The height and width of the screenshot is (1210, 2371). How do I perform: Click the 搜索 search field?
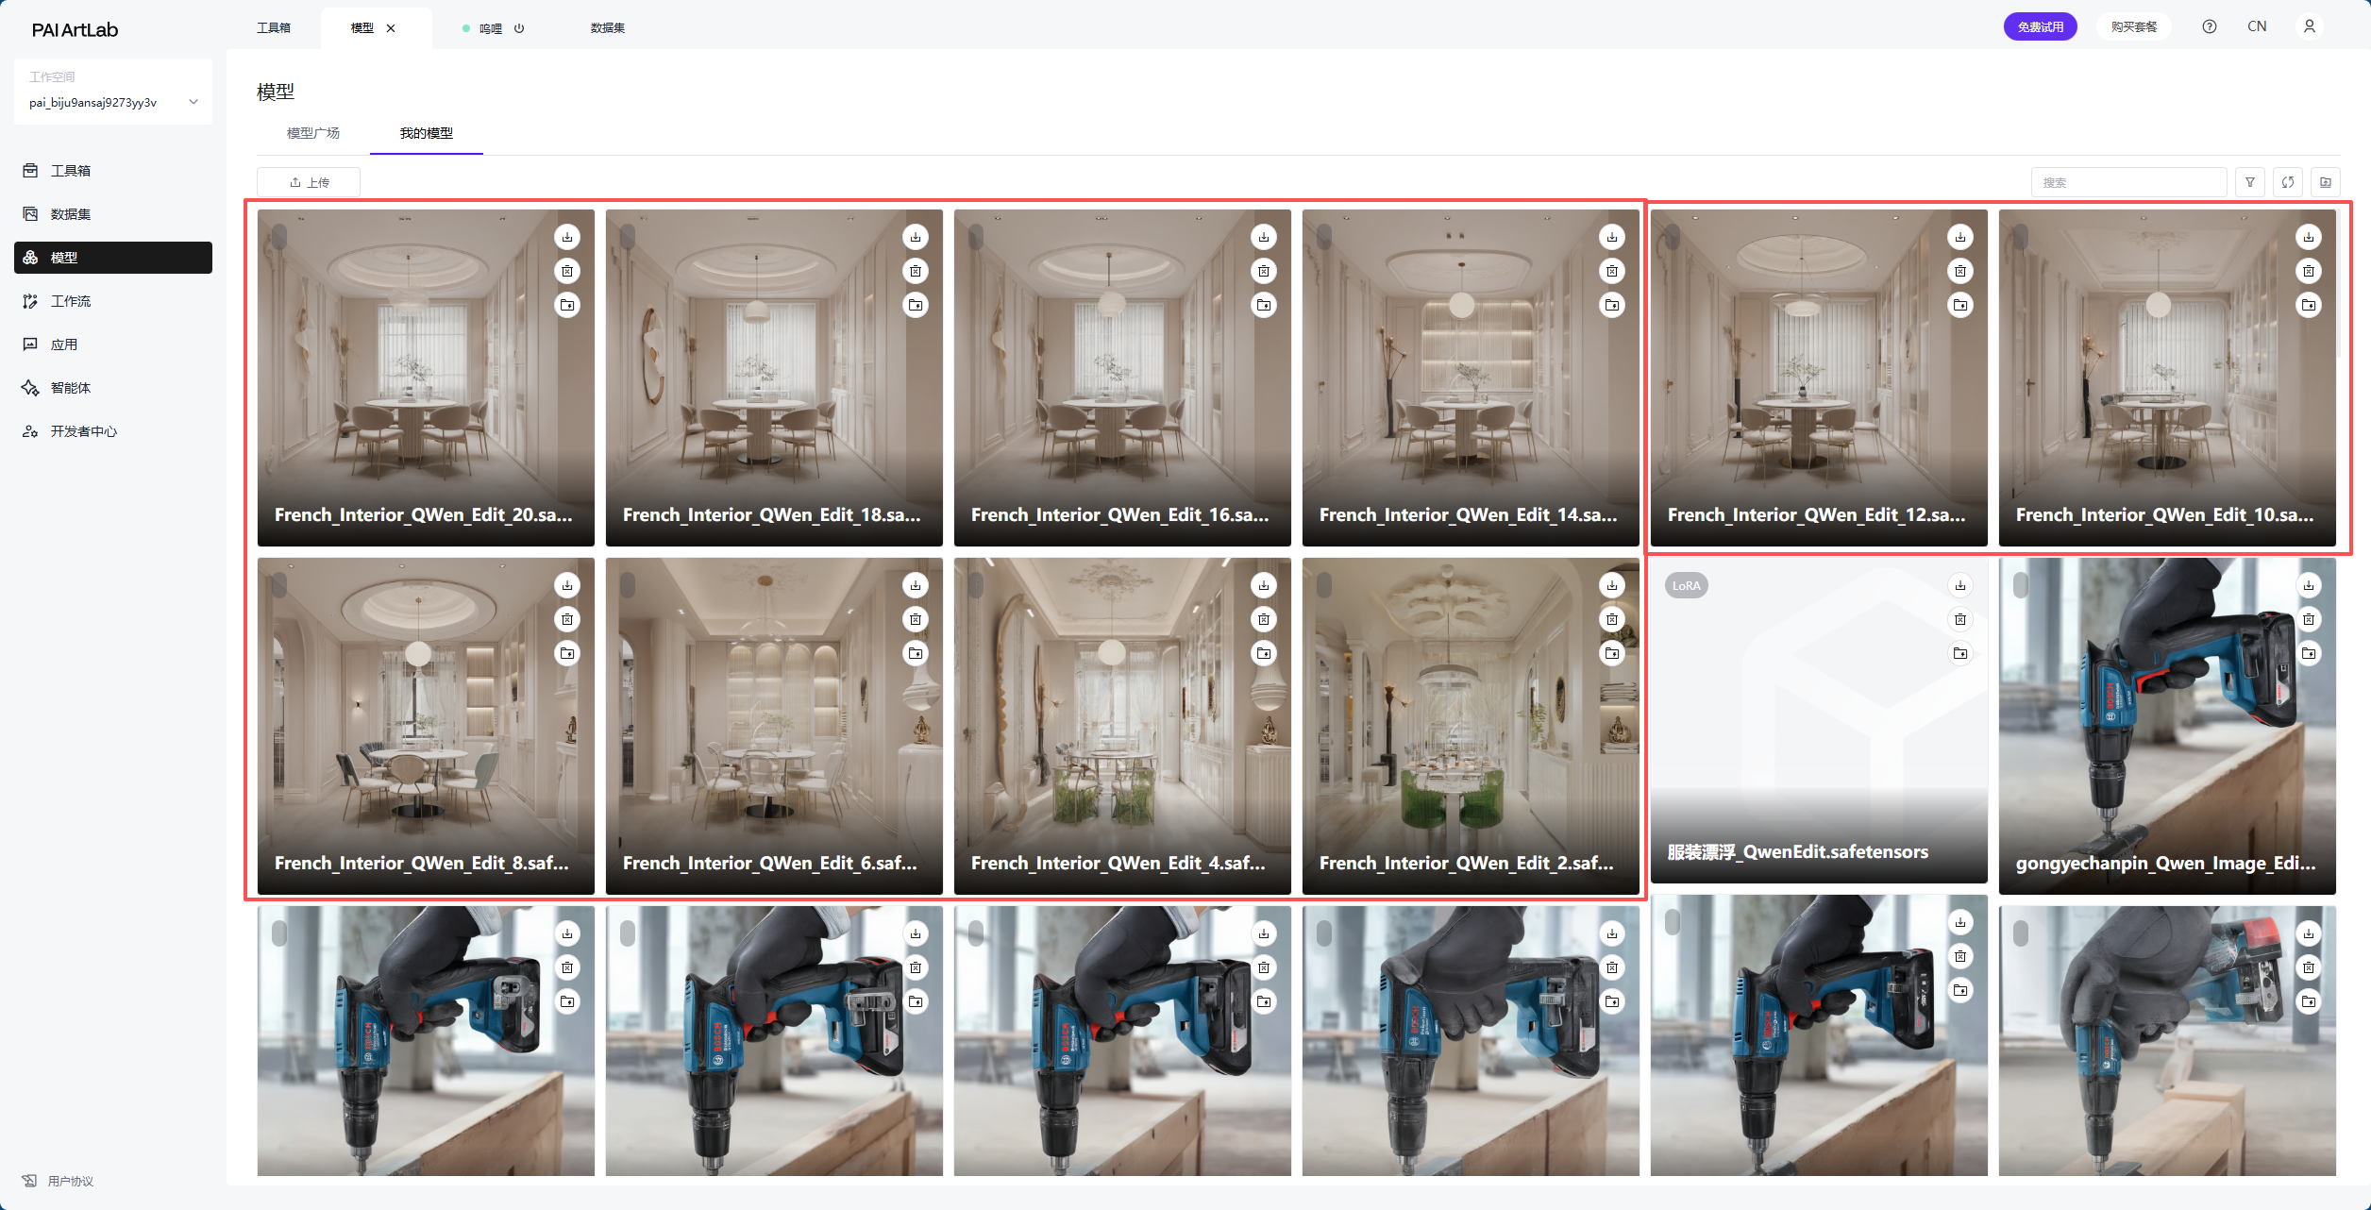click(2128, 182)
